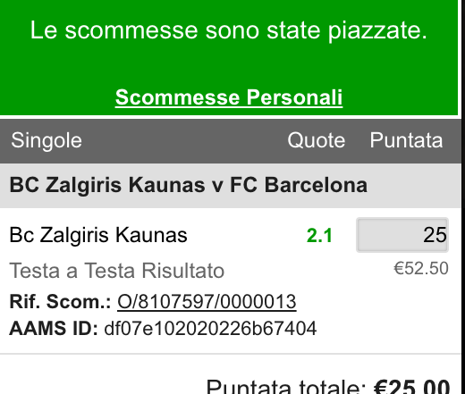This screenshot has height=394, width=465.
Task: Select the Singole header label
Action: (x=46, y=140)
